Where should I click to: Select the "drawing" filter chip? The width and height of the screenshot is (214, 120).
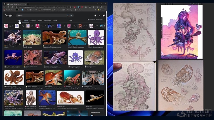point(20,26)
